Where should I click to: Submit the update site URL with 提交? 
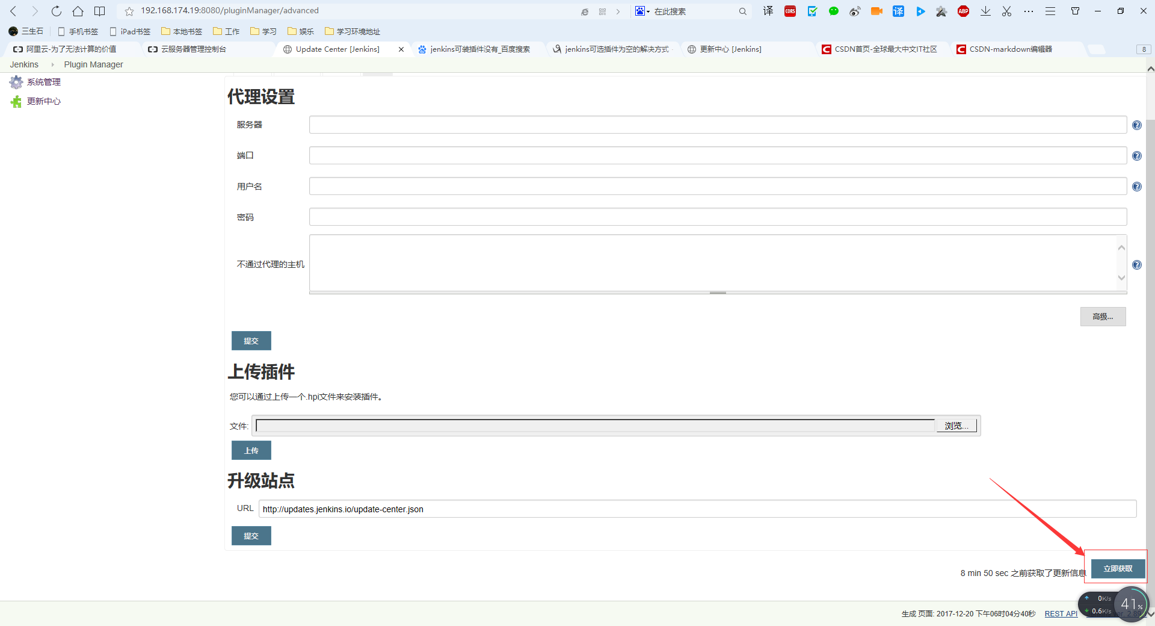(251, 536)
